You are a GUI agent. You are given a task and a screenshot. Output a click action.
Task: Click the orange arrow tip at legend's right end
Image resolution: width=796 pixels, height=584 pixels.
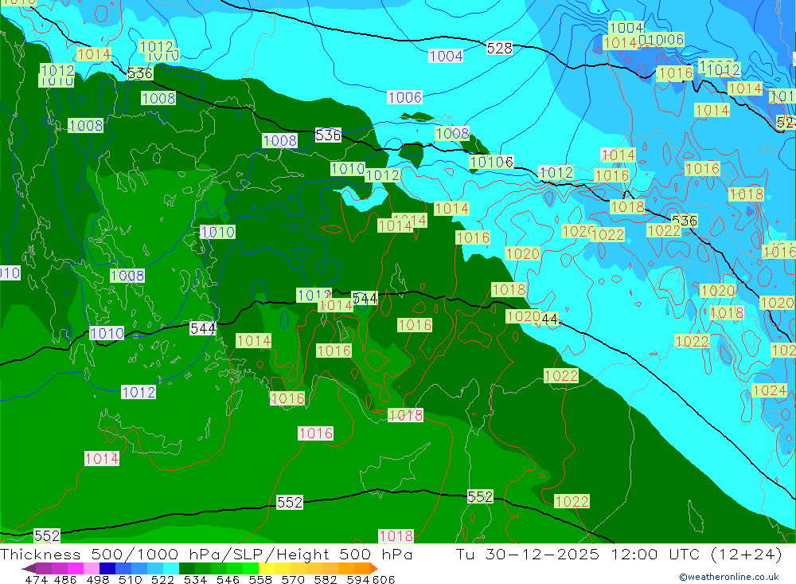pyautogui.click(x=374, y=568)
